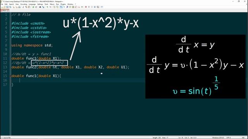This screenshot has width=248, height=139.
Task: Place cursor on empty line 16
Action: (78, 80)
